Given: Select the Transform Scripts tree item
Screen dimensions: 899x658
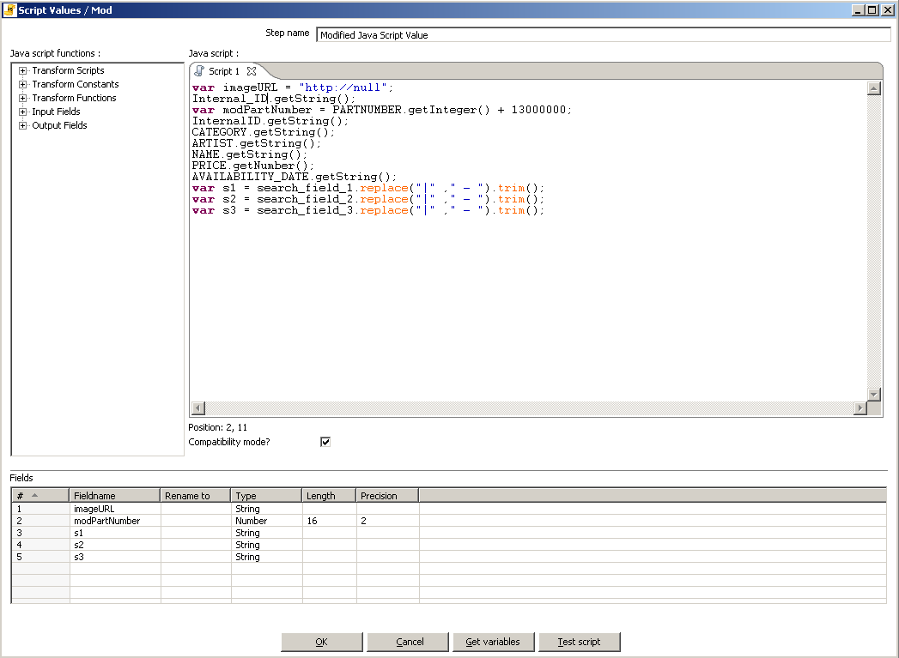Looking at the screenshot, I should (68, 70).
